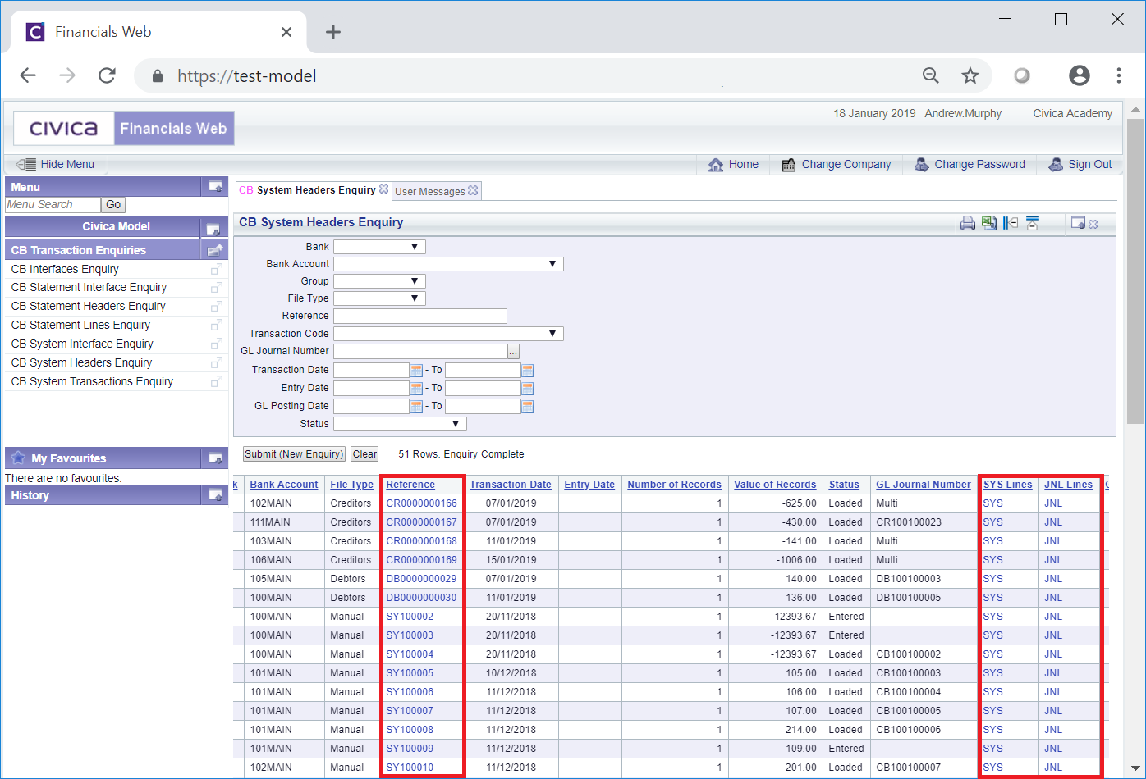Close the CB System Headers Enquiry tab

pyautogui.click(x=383, y=189)
